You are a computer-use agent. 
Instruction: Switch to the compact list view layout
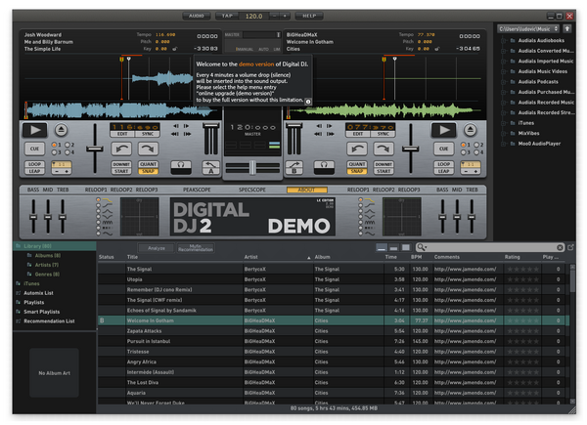point(382,247)
